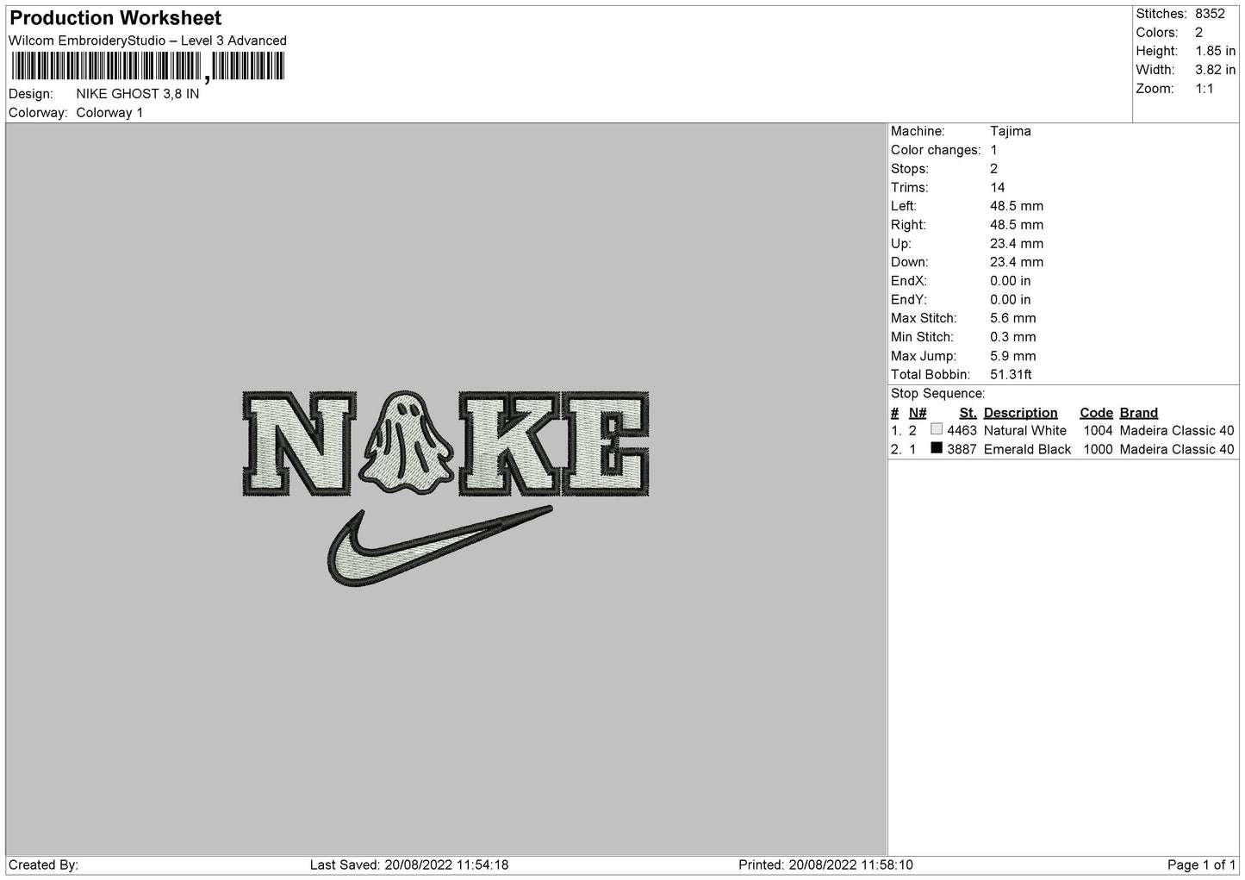Click the 'N#' column header

point(918,413)
